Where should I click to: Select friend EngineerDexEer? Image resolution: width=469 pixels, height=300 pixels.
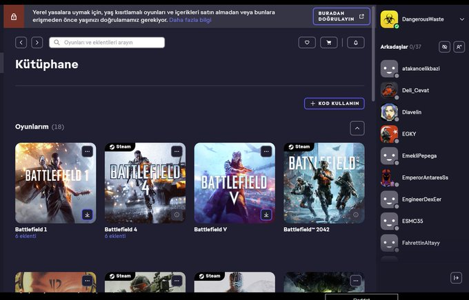(x=421, y=200)
